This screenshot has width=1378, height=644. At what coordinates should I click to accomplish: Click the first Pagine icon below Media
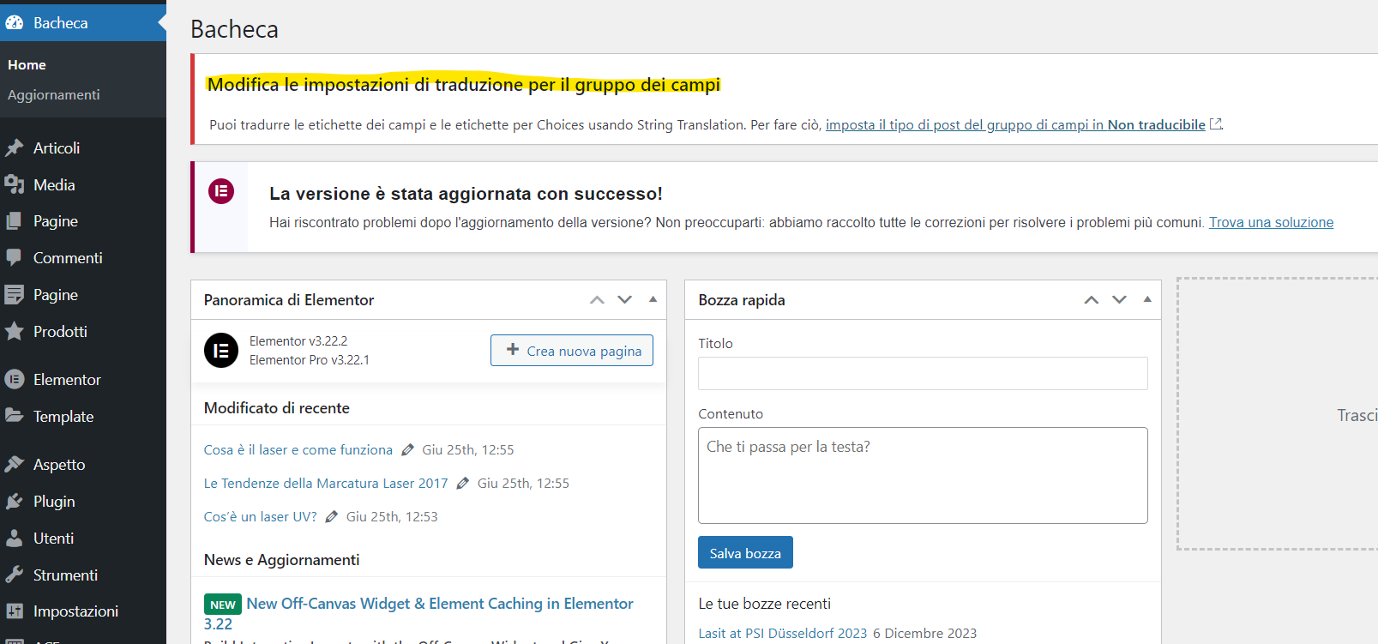[15, 221]
